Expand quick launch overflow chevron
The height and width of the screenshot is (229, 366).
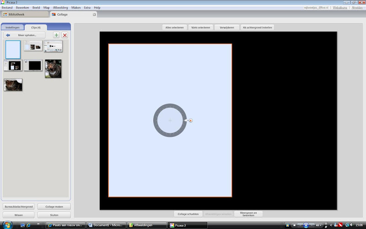click(38, 224)
